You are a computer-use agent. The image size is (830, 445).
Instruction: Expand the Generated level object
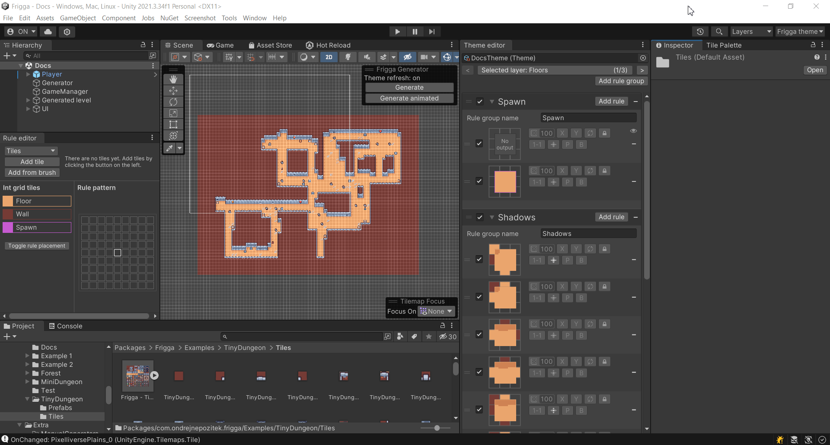[x=28, y=100]
